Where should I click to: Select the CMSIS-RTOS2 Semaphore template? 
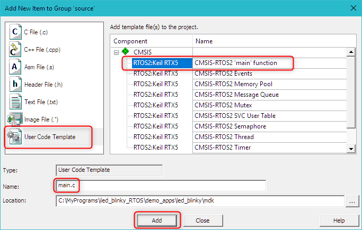230,126
